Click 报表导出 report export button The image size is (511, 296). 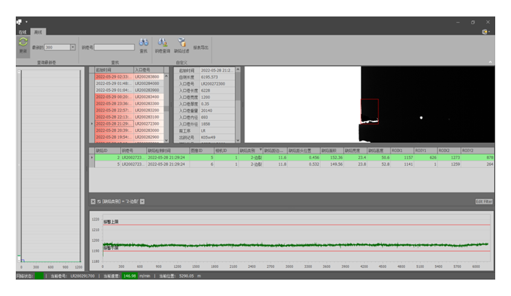coord(201,47)
